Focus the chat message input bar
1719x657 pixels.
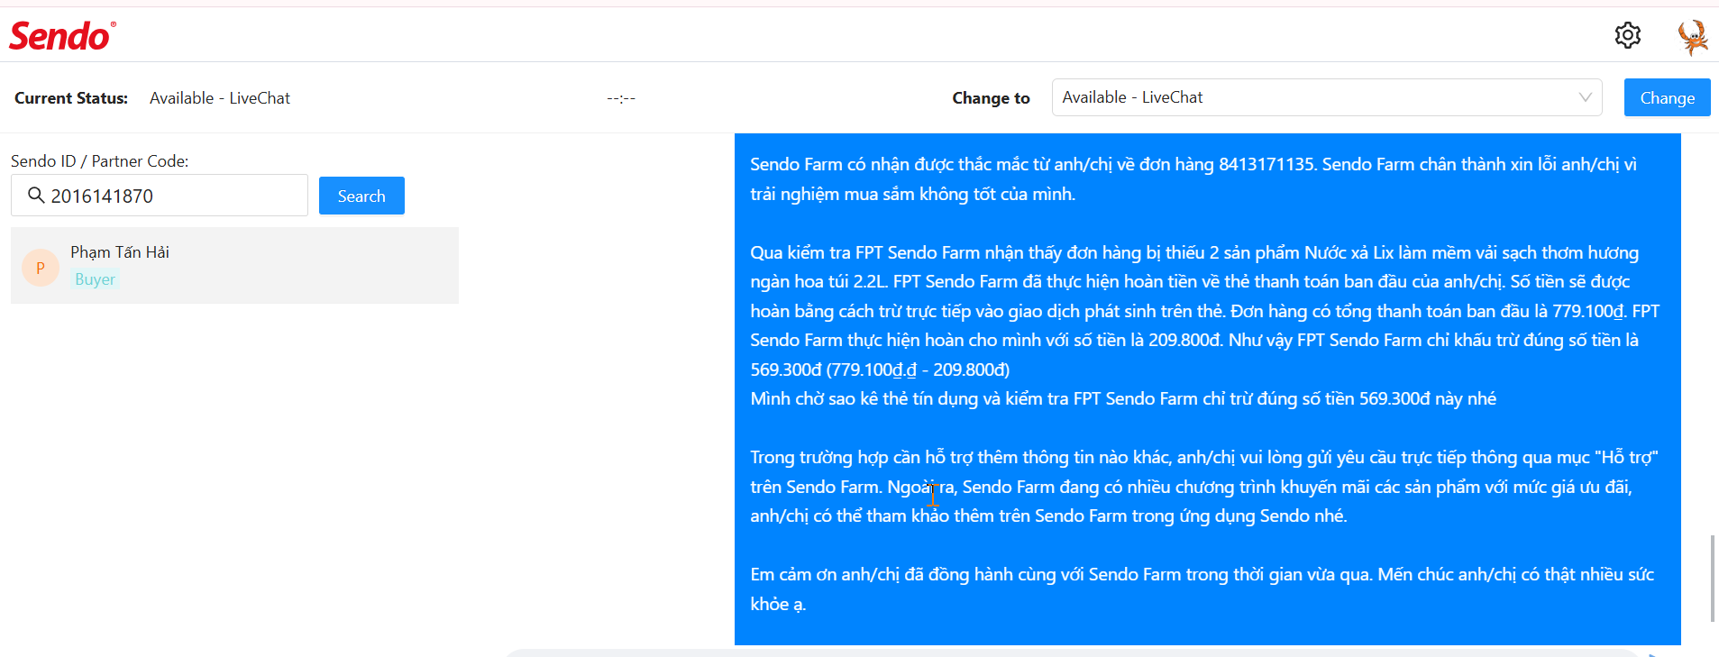tap(1073, 652)
